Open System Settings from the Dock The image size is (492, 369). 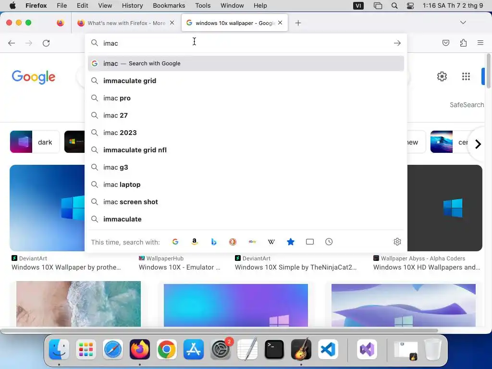(x=220, y=349)
